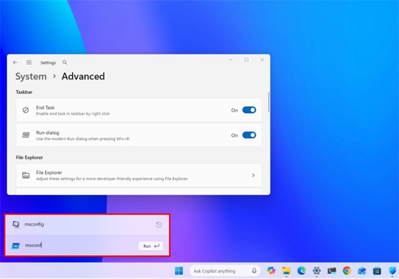The width and height of the screenshot is (399, 279).
Task: Expand the File Explorer settings chevron
Action: (x=253, y=175)
